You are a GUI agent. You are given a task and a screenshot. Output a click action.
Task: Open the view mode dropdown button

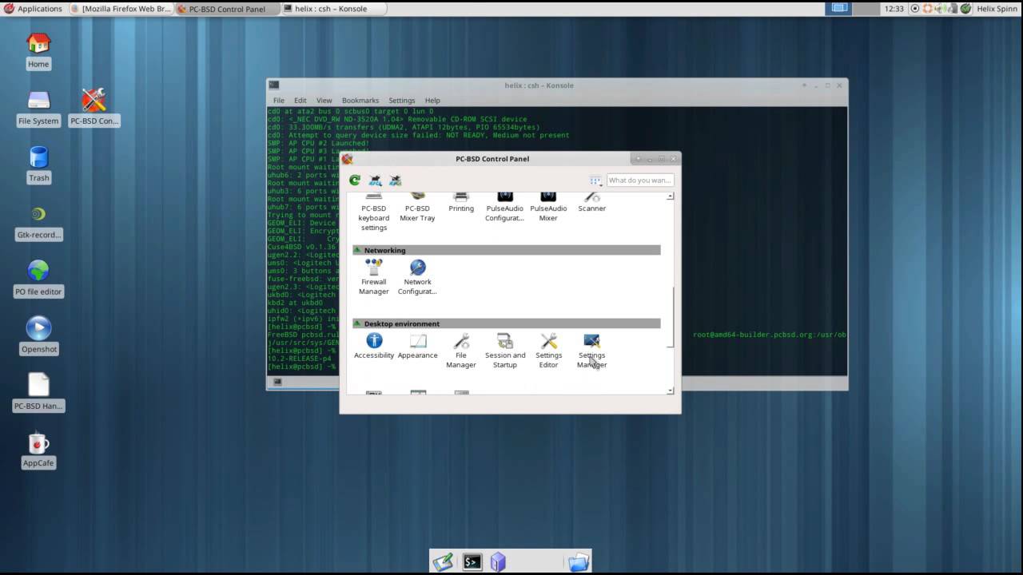click(x=595, y=180)
